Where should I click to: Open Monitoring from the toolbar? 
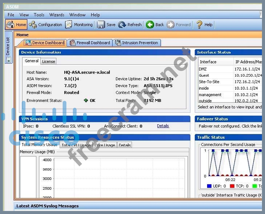pos(69,25)
